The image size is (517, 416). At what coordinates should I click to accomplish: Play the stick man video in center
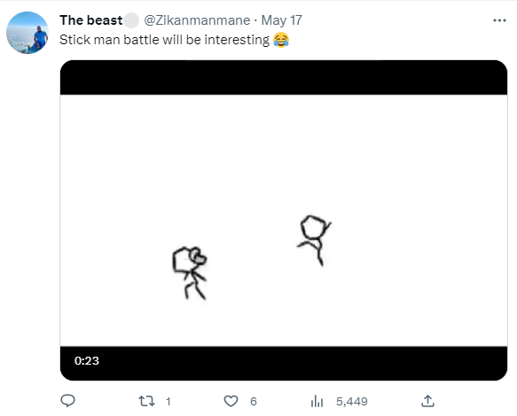pyautogui.click(x=284, y=220)
